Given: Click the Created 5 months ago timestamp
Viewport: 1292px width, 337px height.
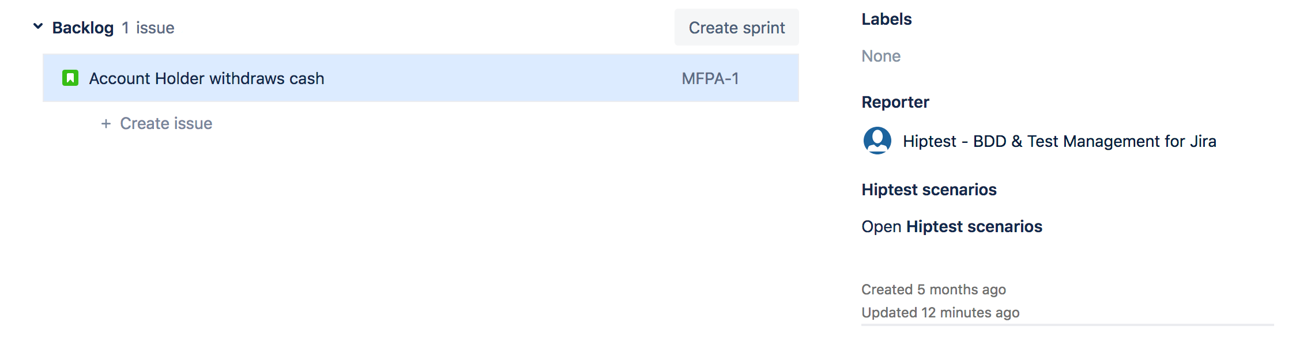Looking at the screenshot, I should (x=933, y=289).
